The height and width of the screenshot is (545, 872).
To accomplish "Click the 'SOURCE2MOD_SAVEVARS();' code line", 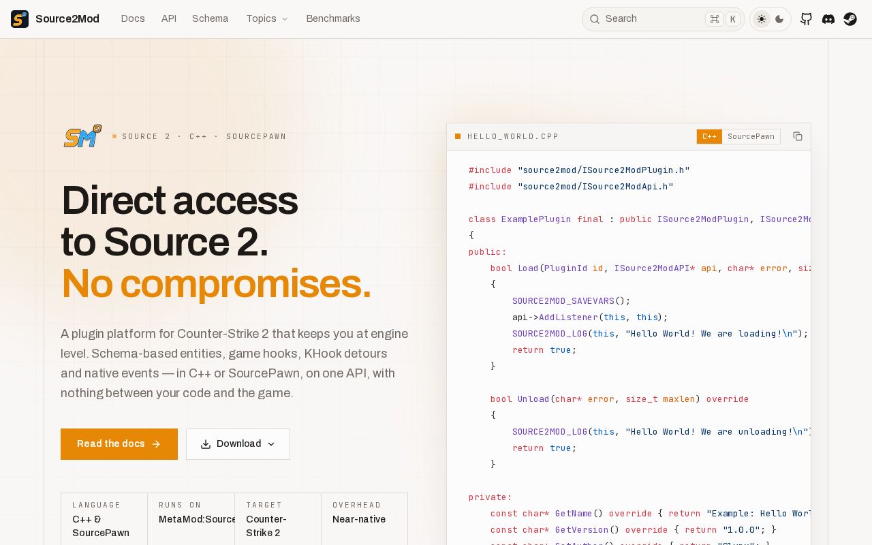I will 572,301.
